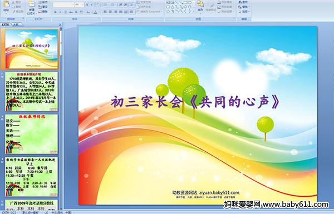This screenshot has height=214, width=334.
Task: Toggle Italic formatting
Action: coord(60,12)
